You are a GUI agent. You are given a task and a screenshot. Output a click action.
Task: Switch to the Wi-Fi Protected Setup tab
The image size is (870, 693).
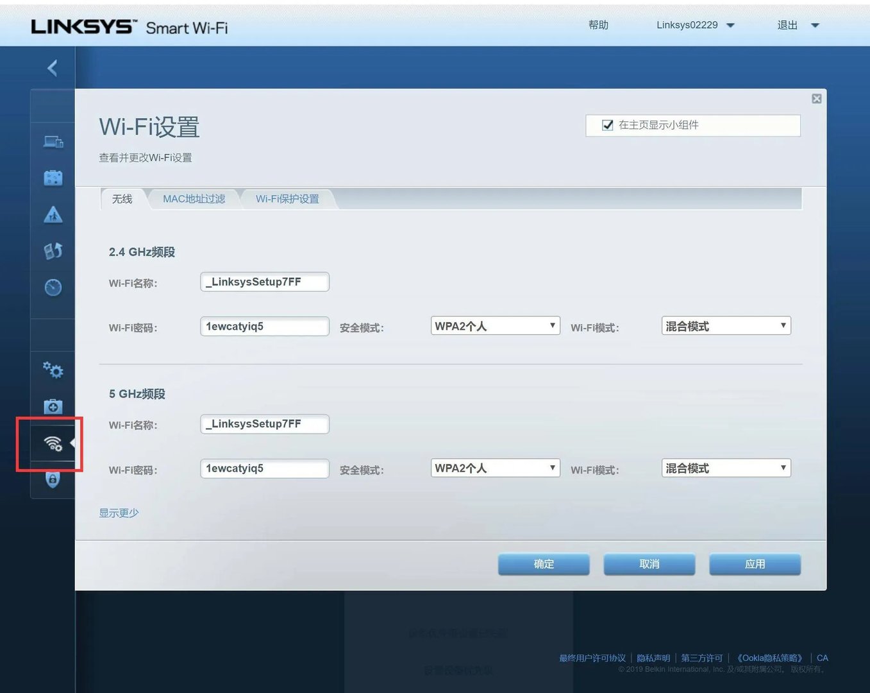coord(287,199)
